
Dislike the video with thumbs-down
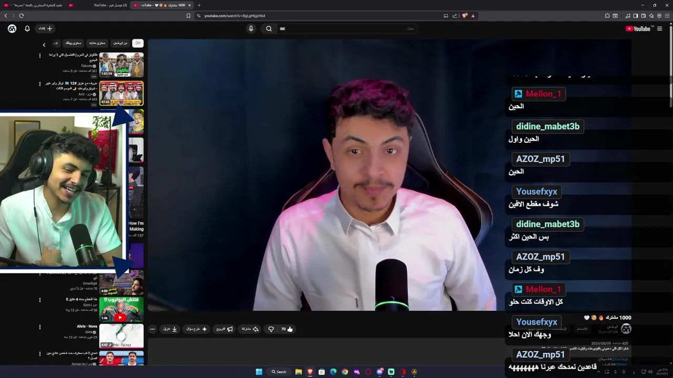click(x=271, y=329)
